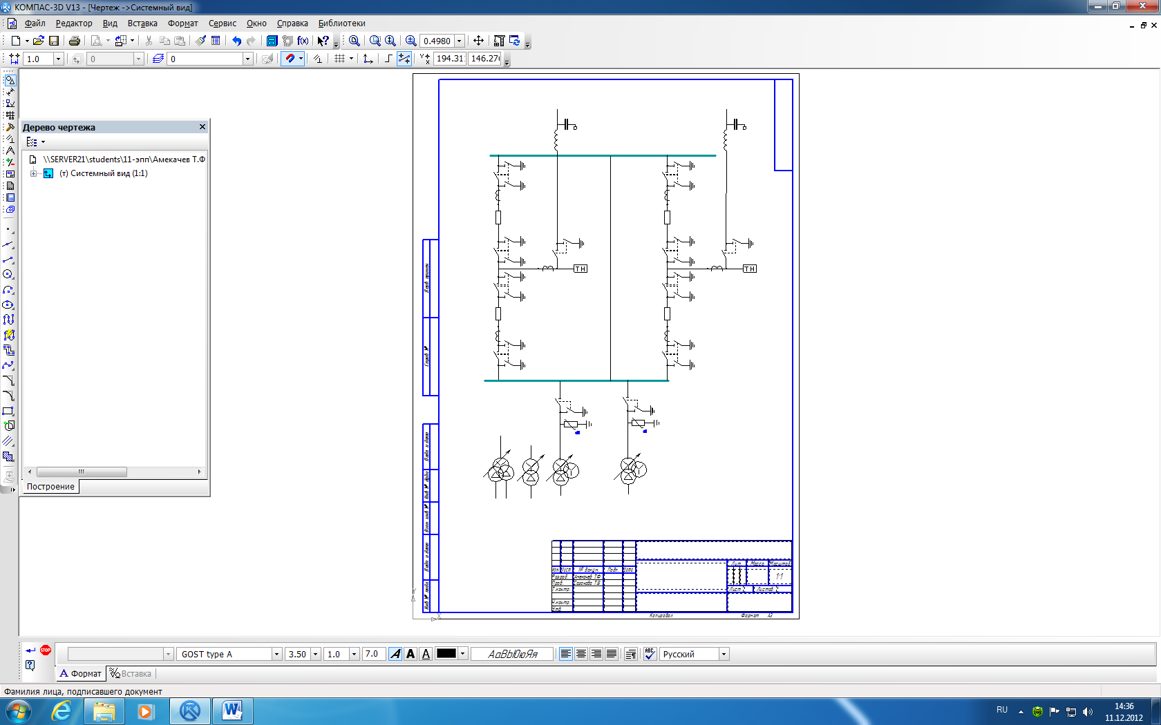Select the Chamfer tool in left toolbar

point(8,380)
